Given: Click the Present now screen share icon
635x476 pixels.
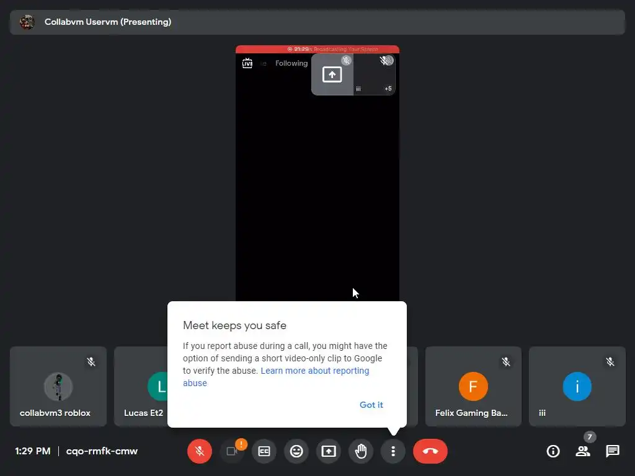Looking at the screenshot, I should click(x=329, y=451).
